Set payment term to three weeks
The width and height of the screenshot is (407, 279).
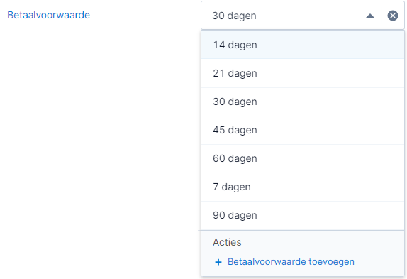pyautogui.click(x=303, y=73)
